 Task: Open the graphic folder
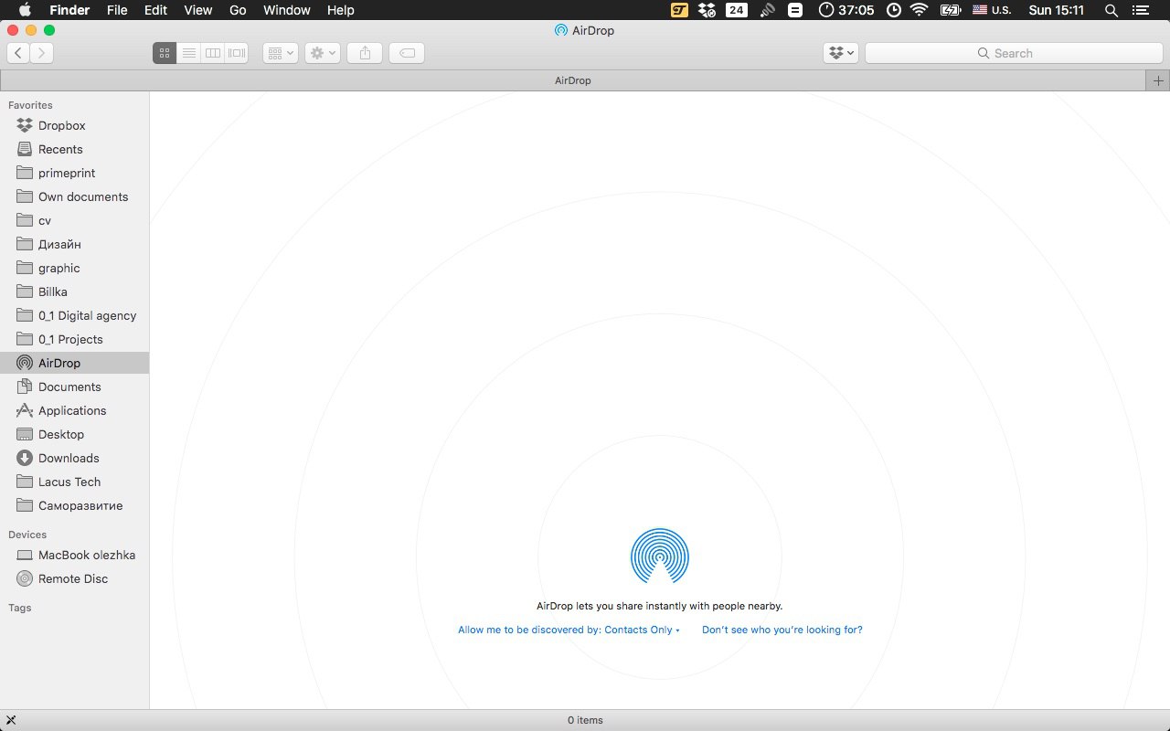tap(74, 268)
